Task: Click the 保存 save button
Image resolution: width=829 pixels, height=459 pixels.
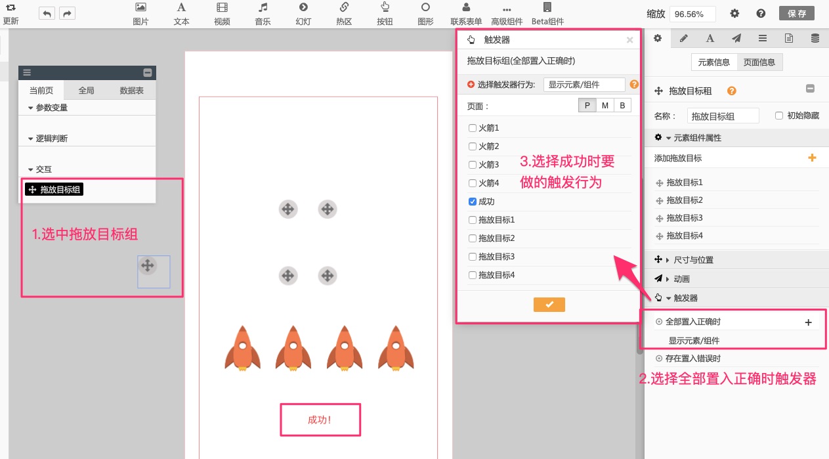Action: click(x=797, y=14)
